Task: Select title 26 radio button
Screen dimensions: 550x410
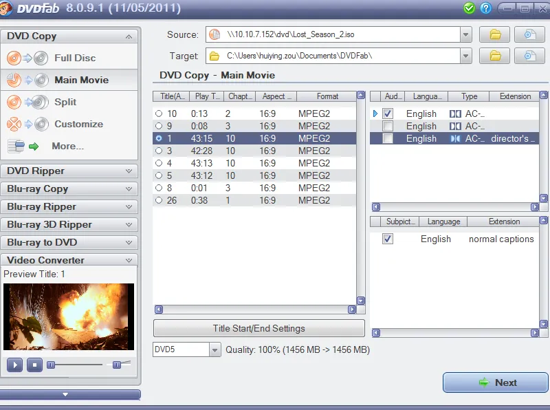Action: tap(159, 200)
